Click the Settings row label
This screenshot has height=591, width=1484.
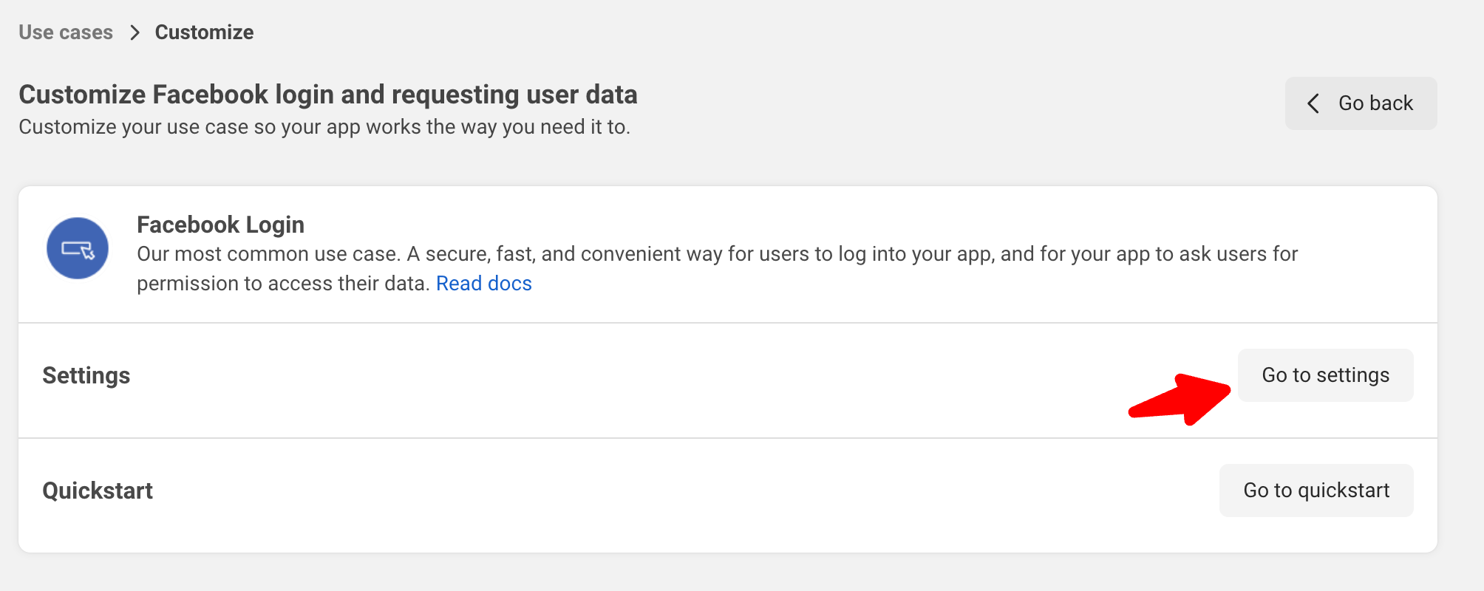click(86, 375)
